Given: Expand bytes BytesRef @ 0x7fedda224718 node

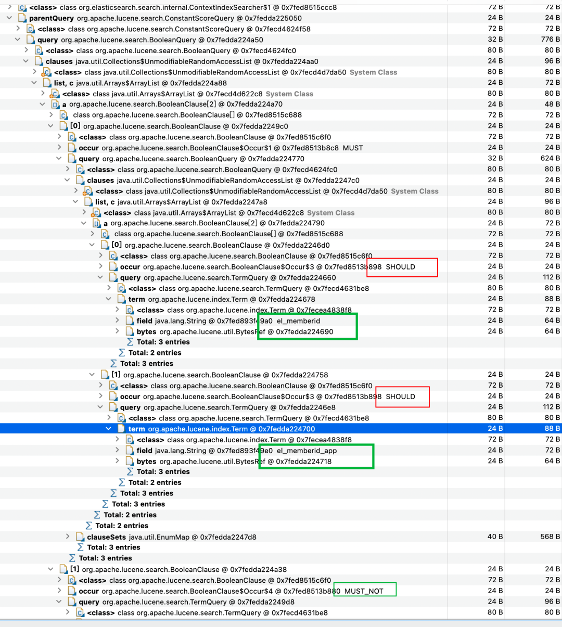Looking at the screenshot, I should 117,462.
